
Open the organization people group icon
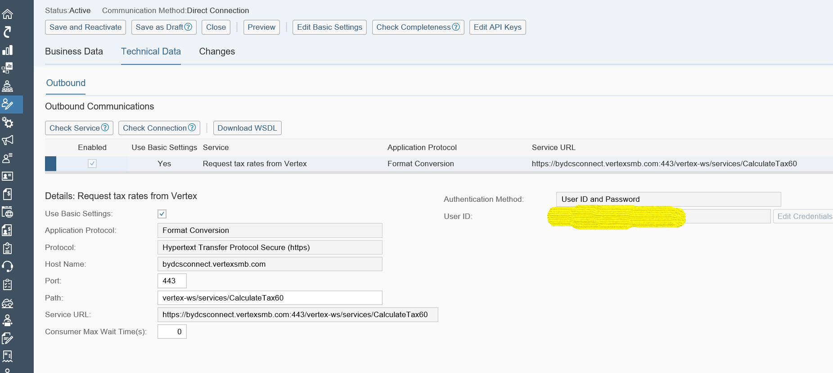pos(8,86)
